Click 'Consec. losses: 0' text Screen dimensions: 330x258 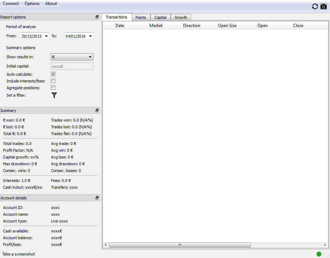point(66,171)
